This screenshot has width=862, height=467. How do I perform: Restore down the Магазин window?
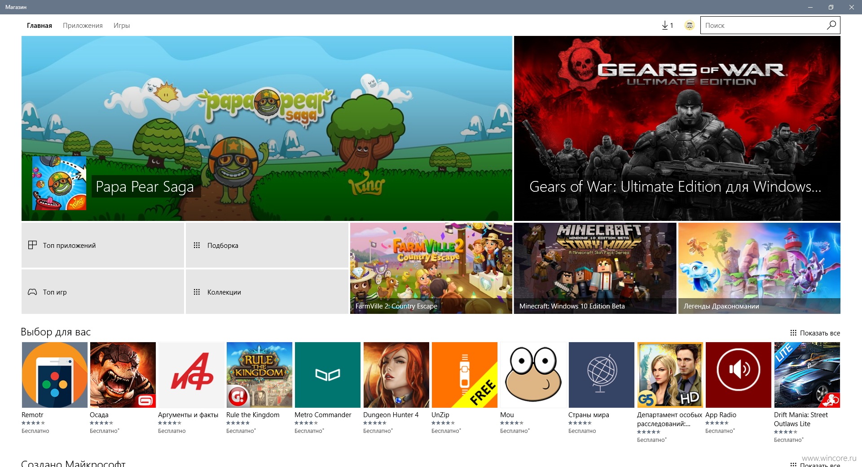tap(831, 7)
